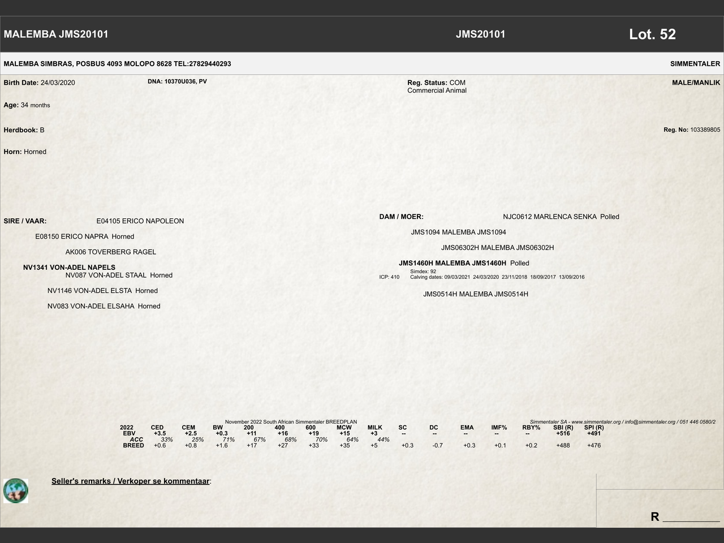Click the Reg. No: 103389805 text
This screenshot has width=724, height=543.
pos(692,130)
